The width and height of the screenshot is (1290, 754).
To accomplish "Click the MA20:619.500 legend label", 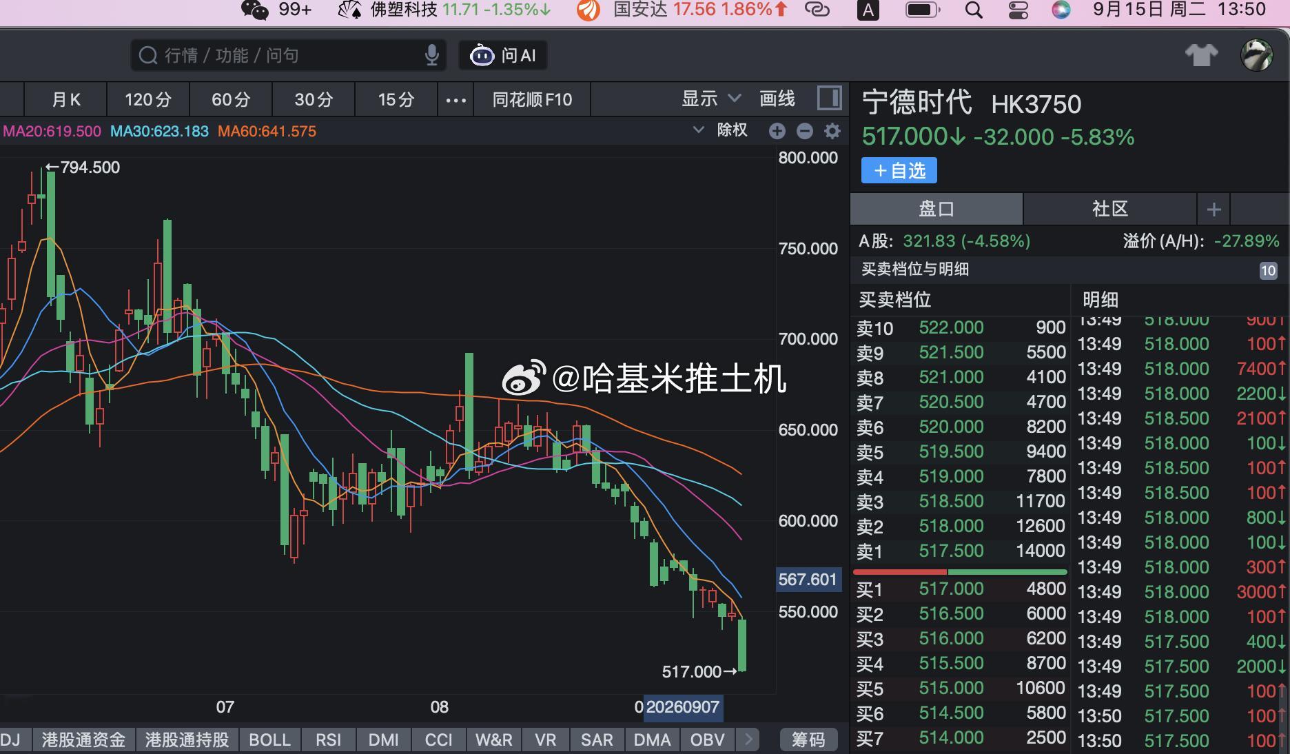I will pyautogui.click(x=52, y=132).
